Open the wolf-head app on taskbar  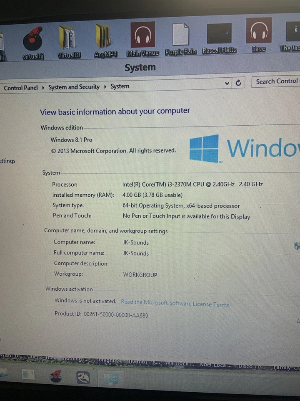(83, 378)
